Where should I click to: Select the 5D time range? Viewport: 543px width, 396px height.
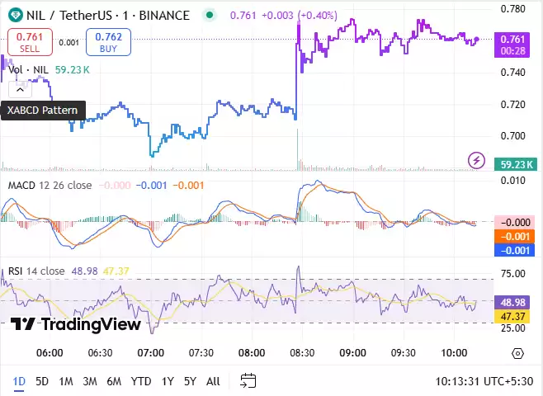(x=42, y=381)
